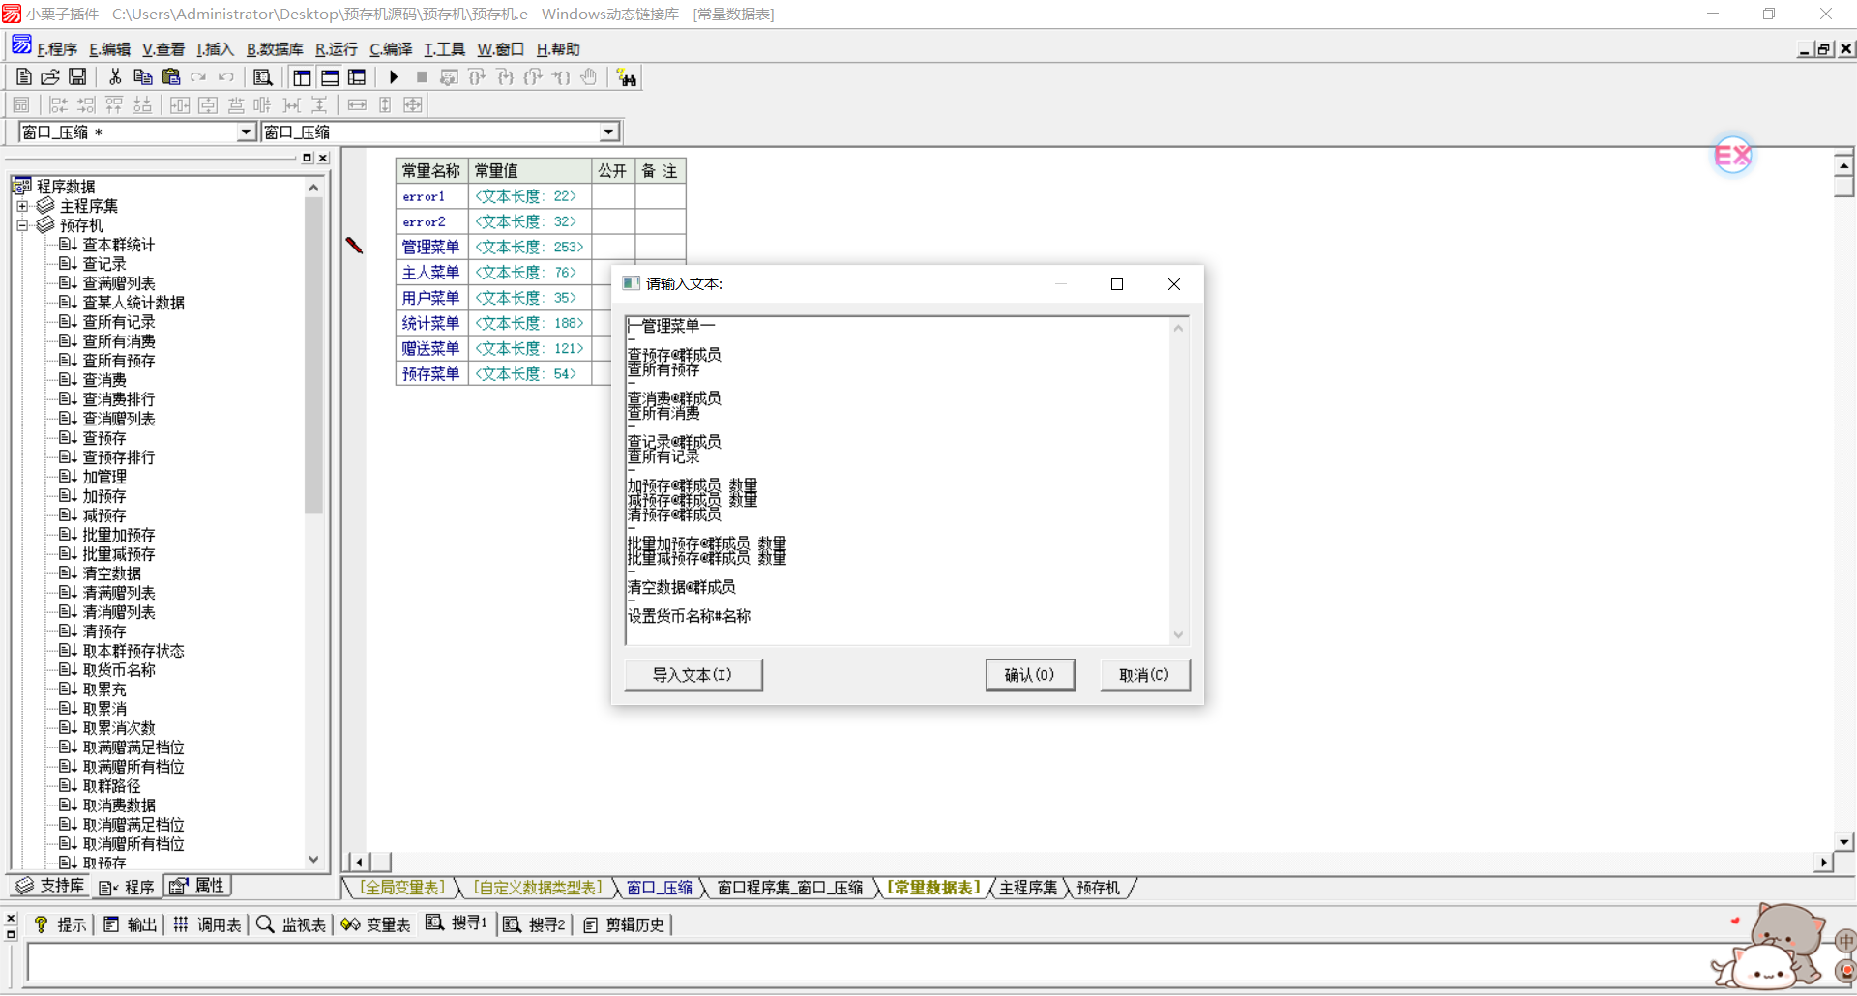Click the 确认(O) button

point(1029,675)
